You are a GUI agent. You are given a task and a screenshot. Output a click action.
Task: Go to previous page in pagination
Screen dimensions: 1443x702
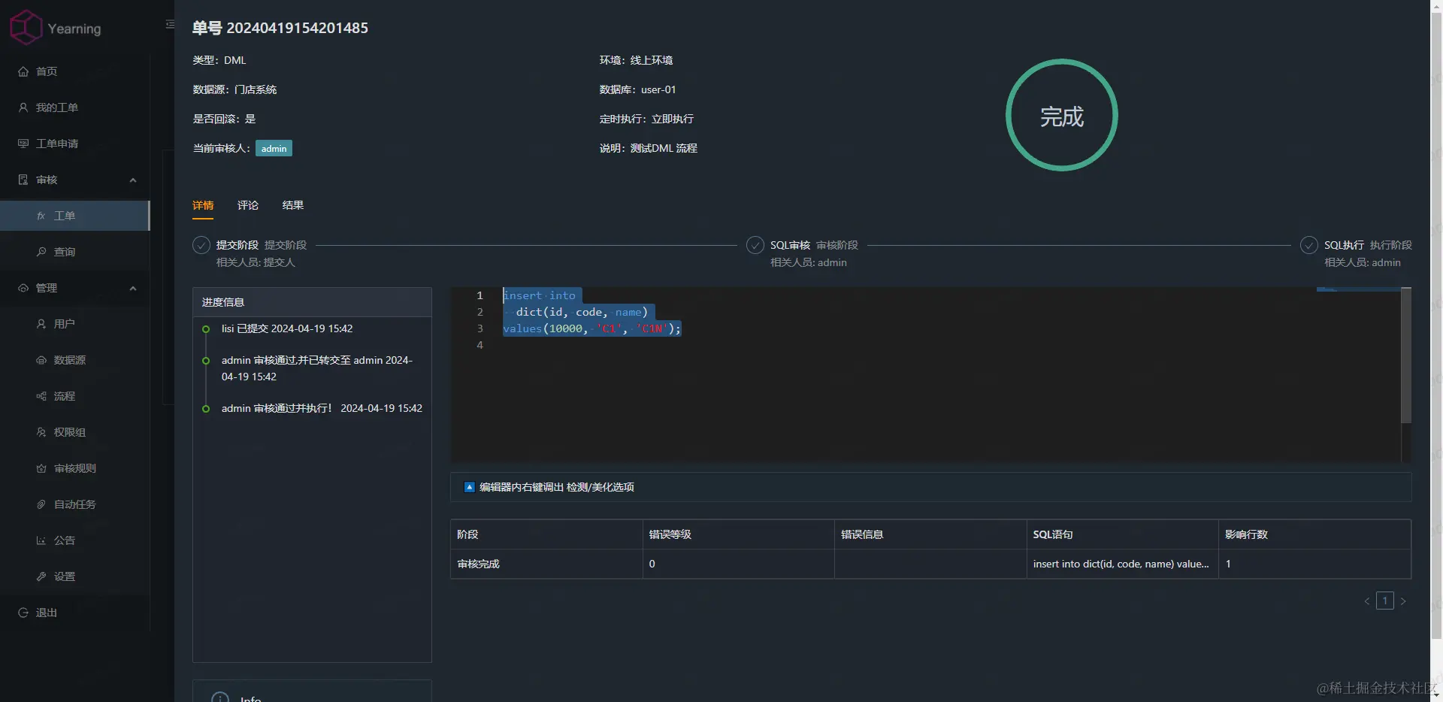1367,601
